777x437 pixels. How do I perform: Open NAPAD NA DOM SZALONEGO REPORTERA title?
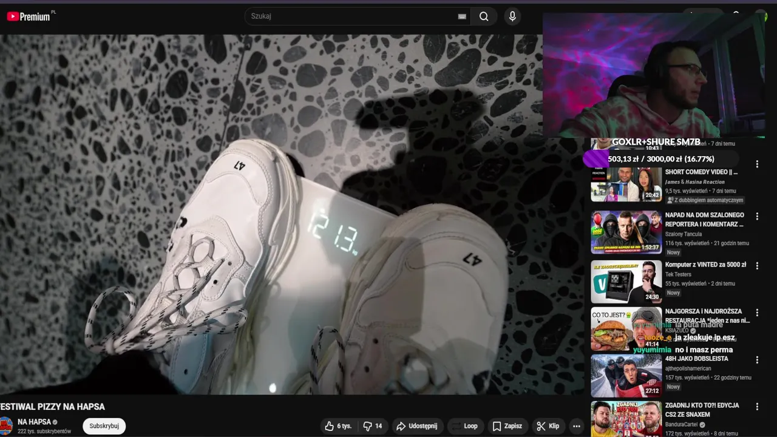[x=704, y=220]
